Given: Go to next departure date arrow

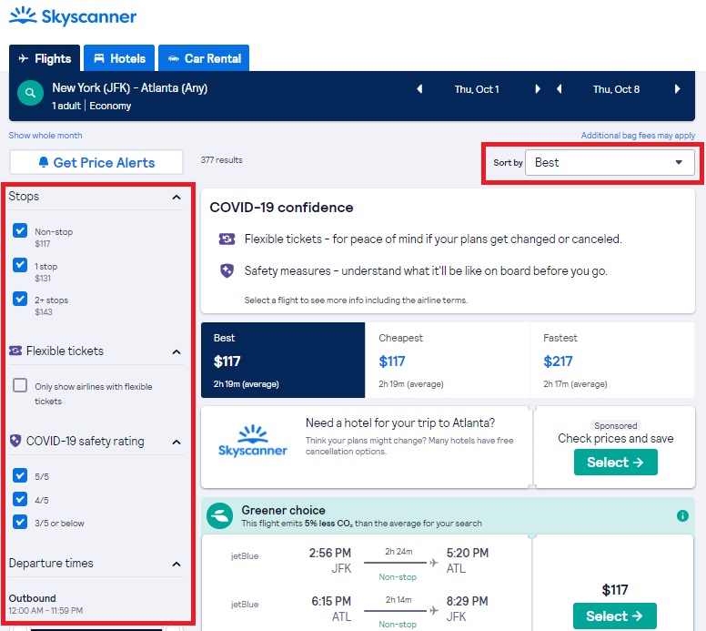Looking at the screenshot, I should pos(537,89).
